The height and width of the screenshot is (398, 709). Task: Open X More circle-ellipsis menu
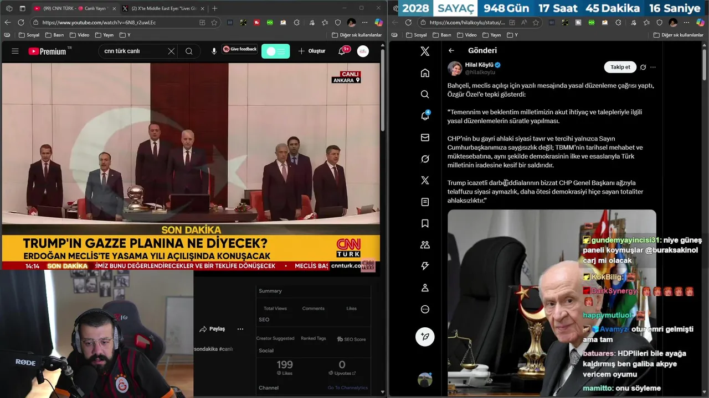[x=425, y=310]
